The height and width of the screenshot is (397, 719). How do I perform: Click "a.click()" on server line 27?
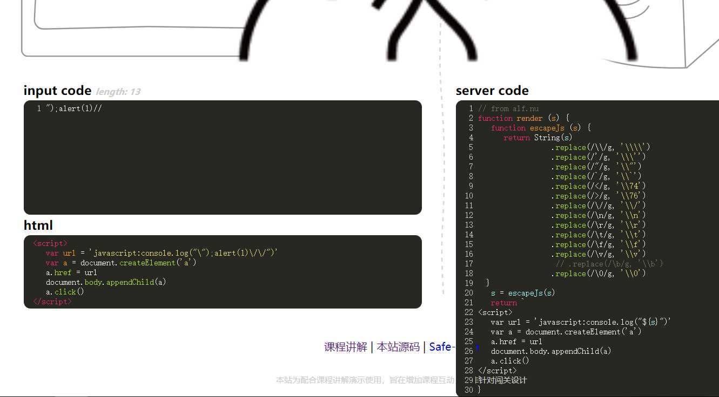[x=510, y=361]
